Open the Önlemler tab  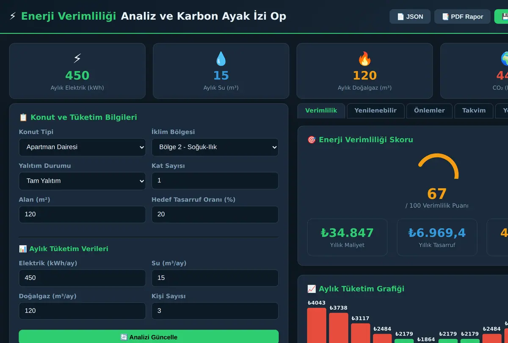(429, 111)
